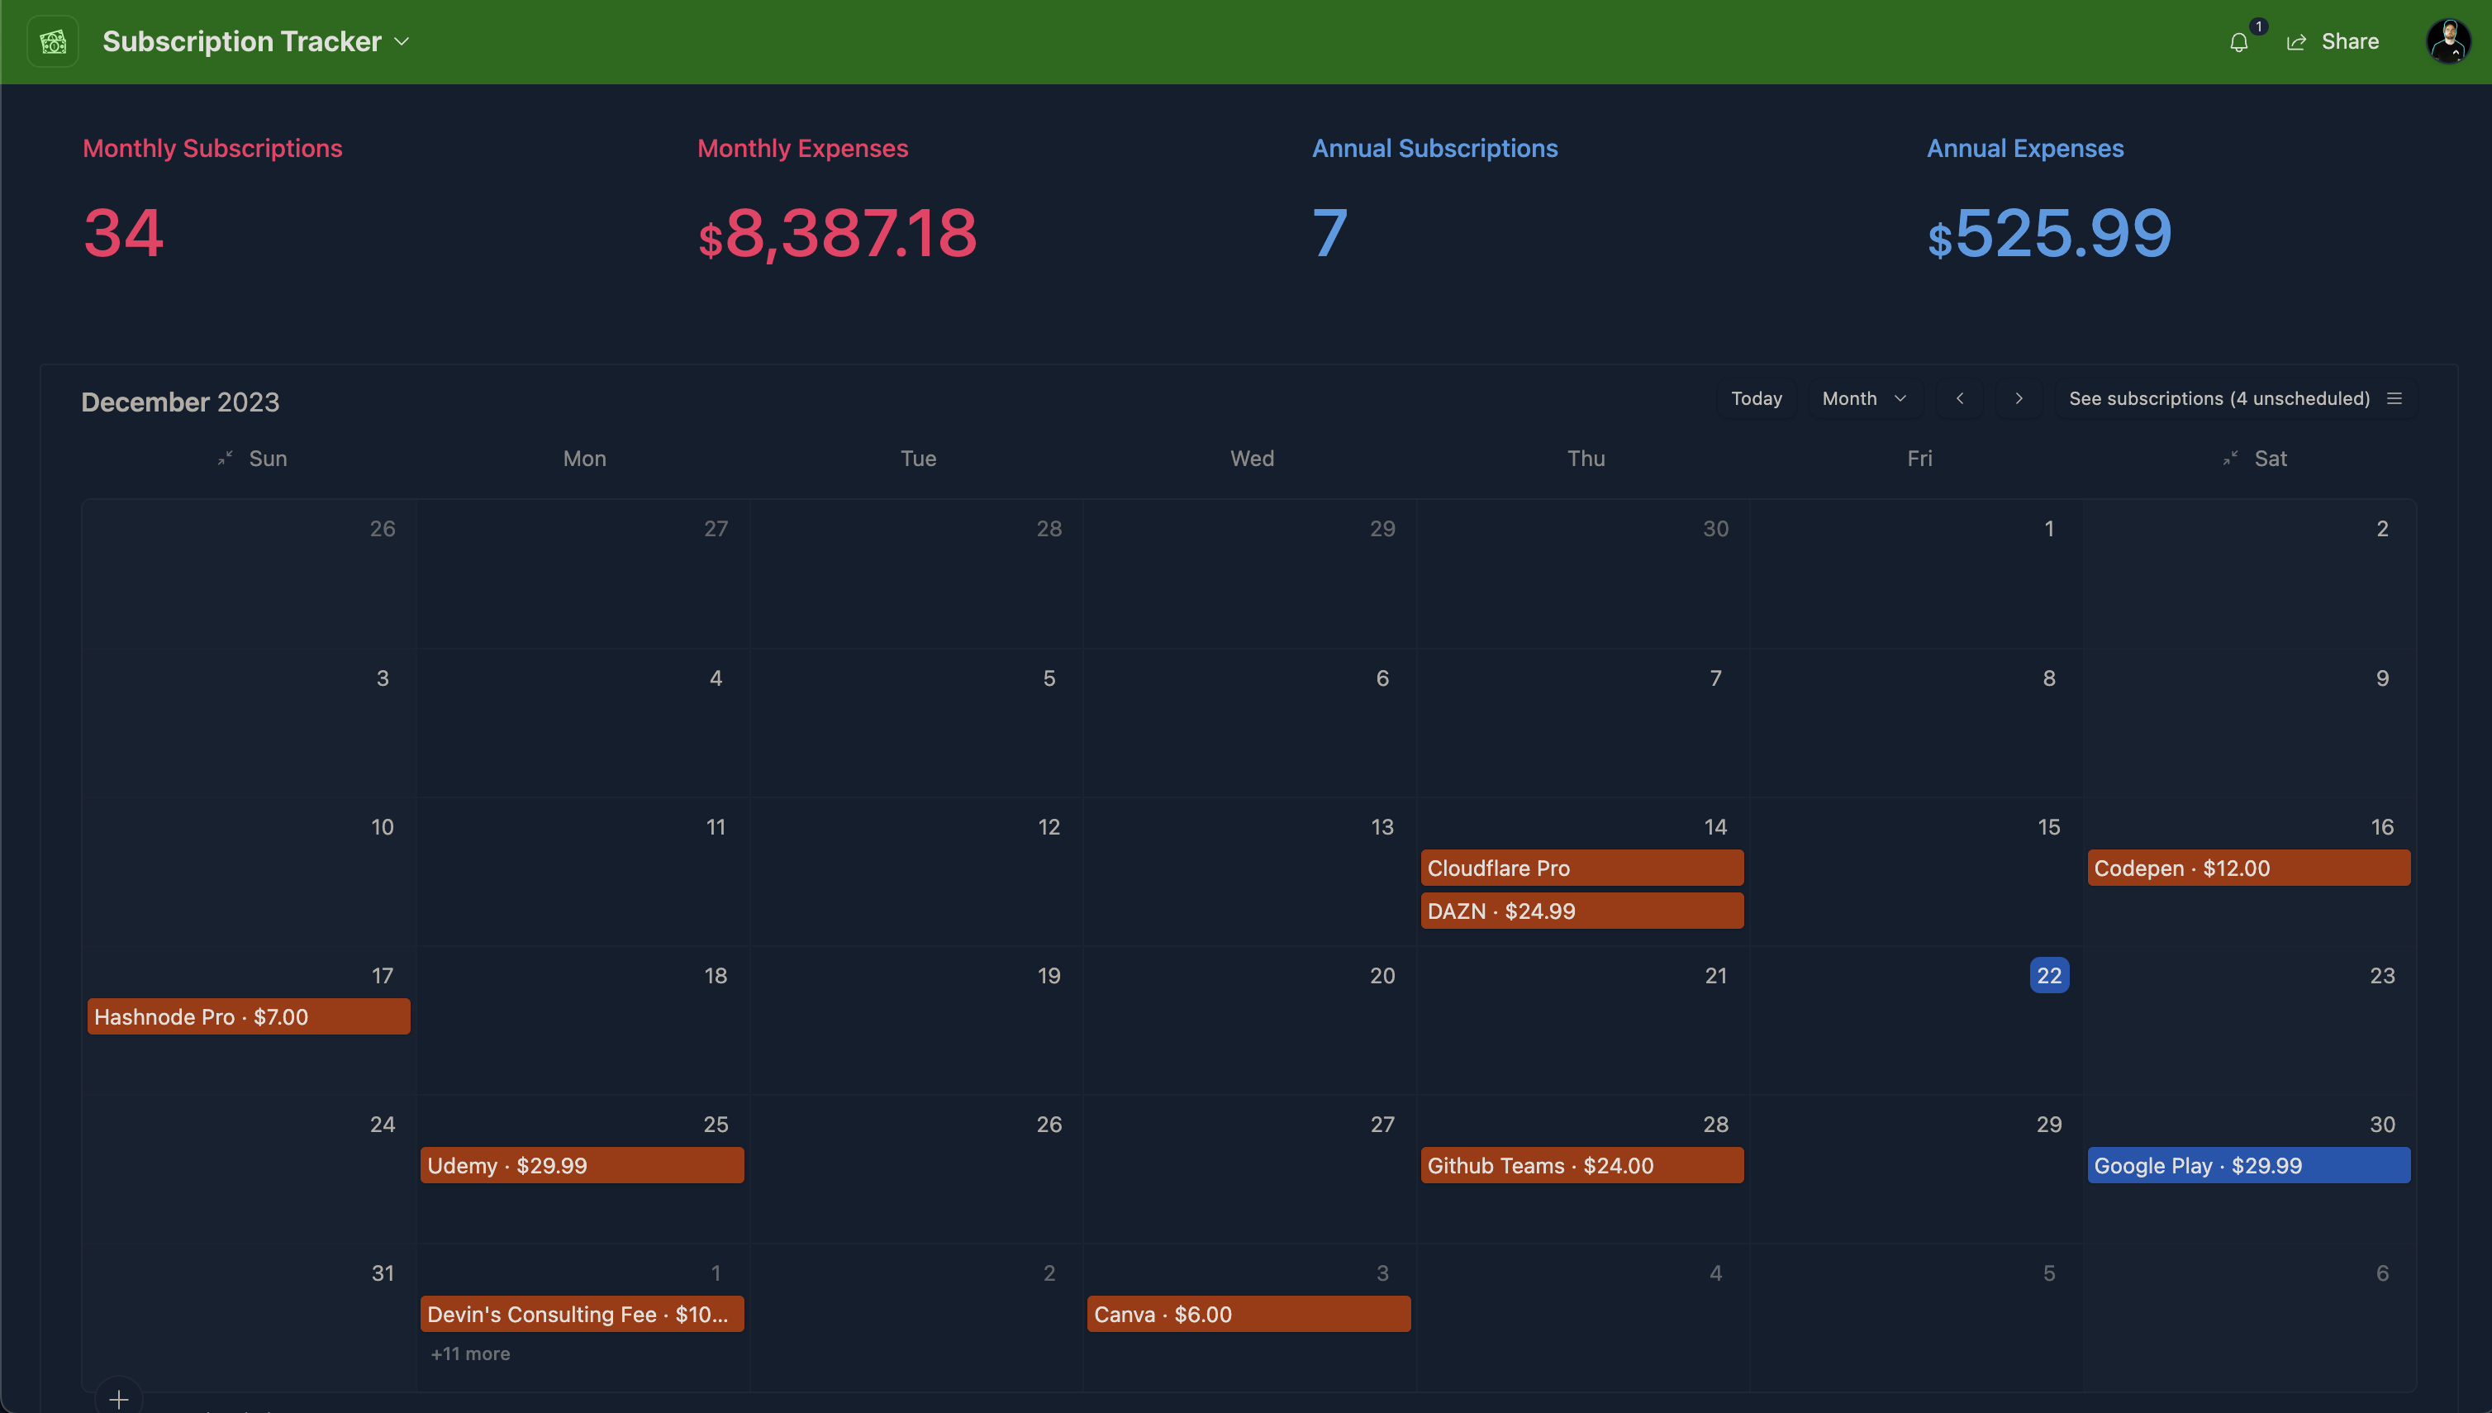Select today's date 22
The width and height of the screenshot is (2492, 1413).
2048,974
